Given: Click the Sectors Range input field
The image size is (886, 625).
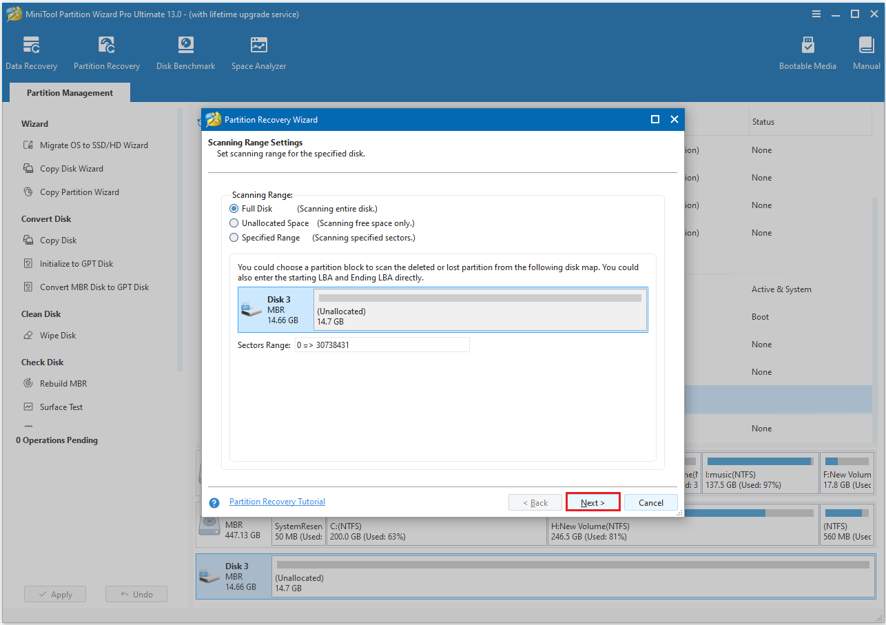Looking at the screenshot, I should pyautogui.click(x=382, y=345).
